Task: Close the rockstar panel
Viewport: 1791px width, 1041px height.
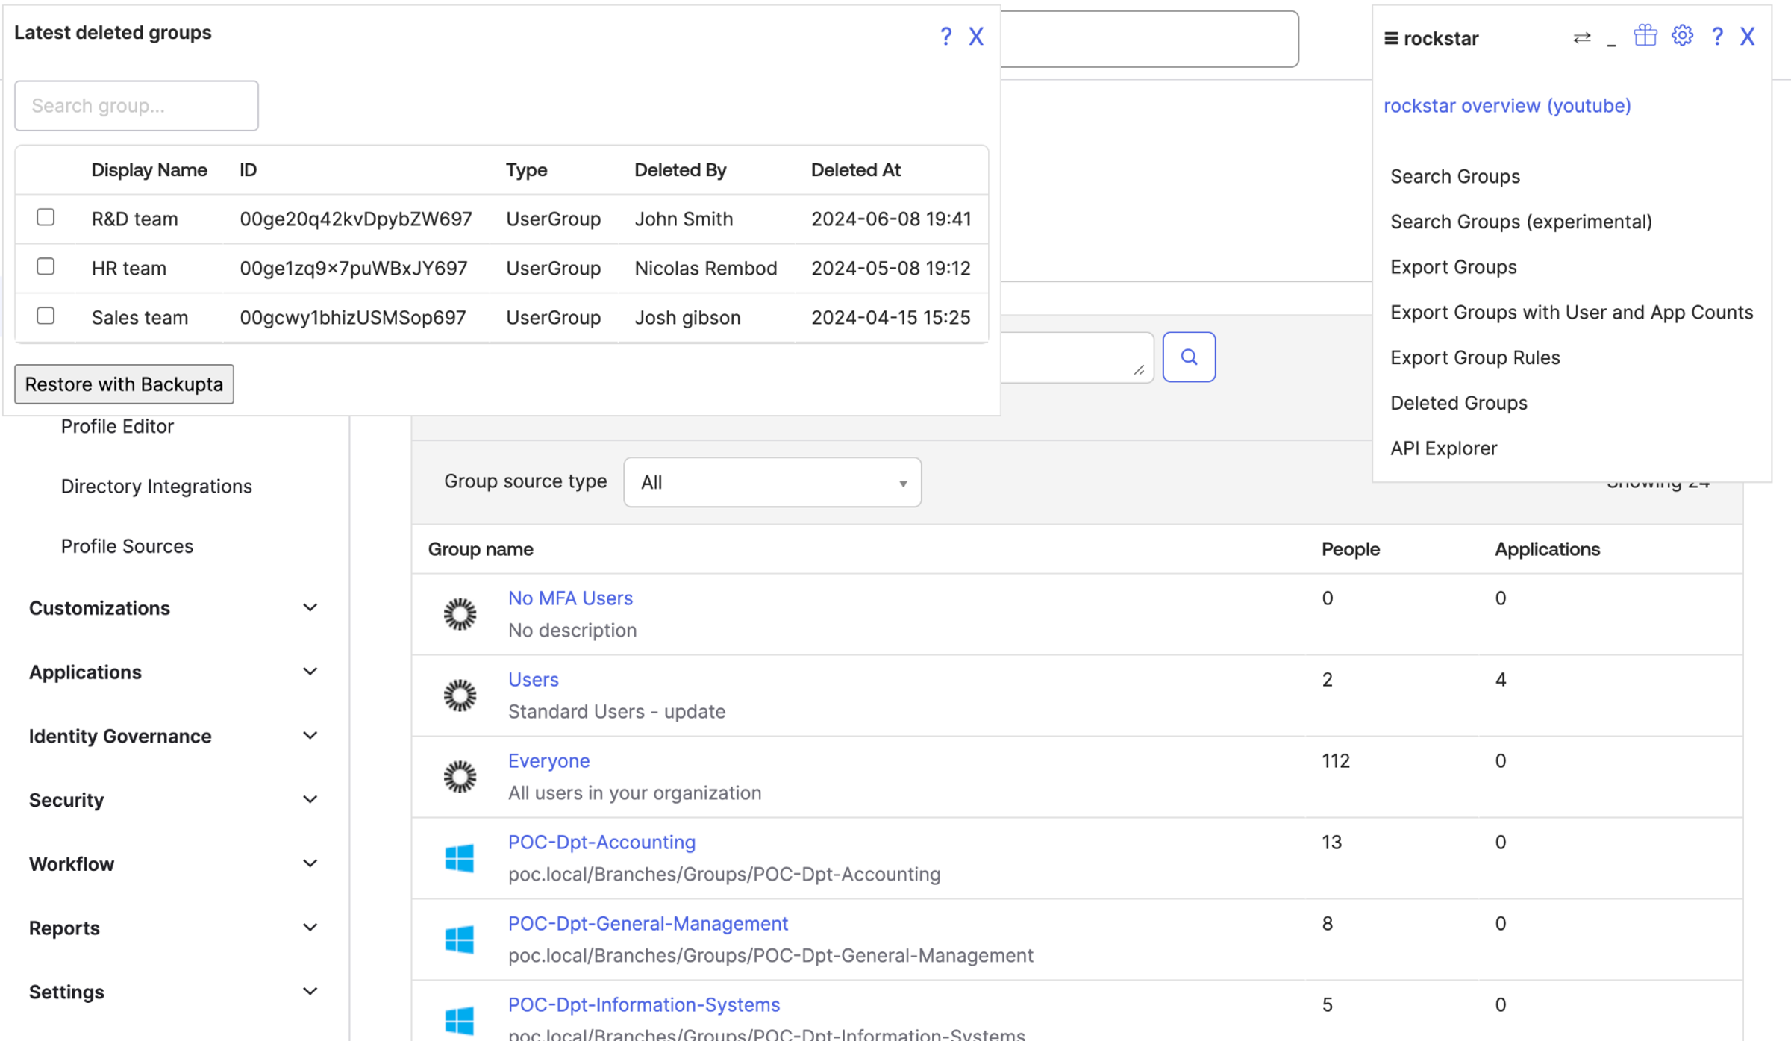Action: pos(1748,36)
